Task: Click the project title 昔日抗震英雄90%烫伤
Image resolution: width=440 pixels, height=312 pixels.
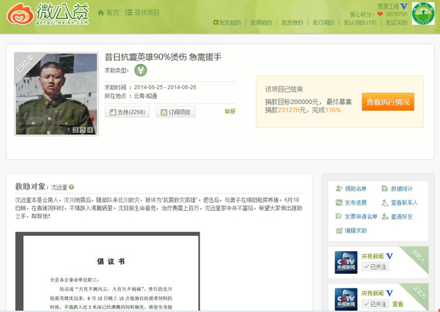Action: point(163,57)
